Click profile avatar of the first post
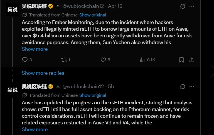214x135 pixels. point(12,9)
